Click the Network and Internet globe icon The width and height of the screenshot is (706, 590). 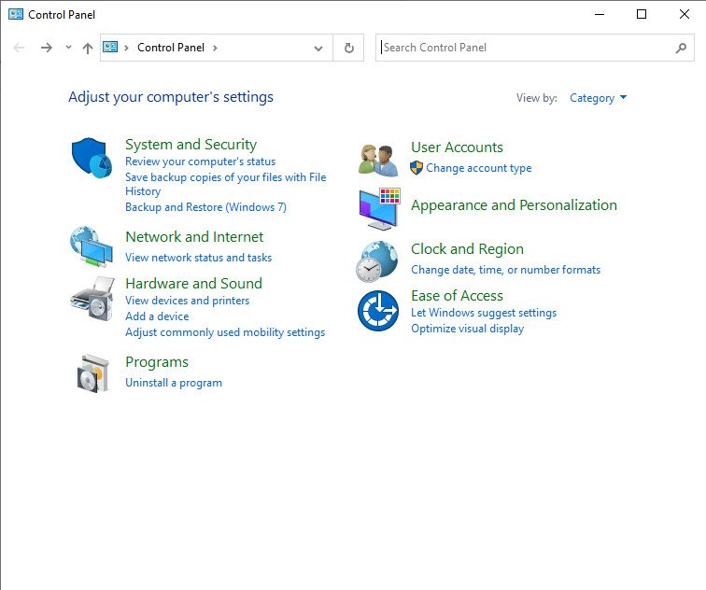[x=92, y=246]
